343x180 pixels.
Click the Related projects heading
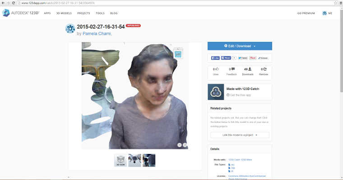point(221,108)
